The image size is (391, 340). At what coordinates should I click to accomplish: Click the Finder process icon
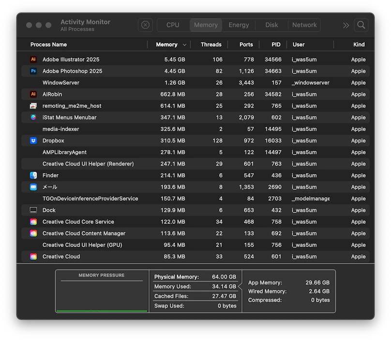tap(33, 175)
